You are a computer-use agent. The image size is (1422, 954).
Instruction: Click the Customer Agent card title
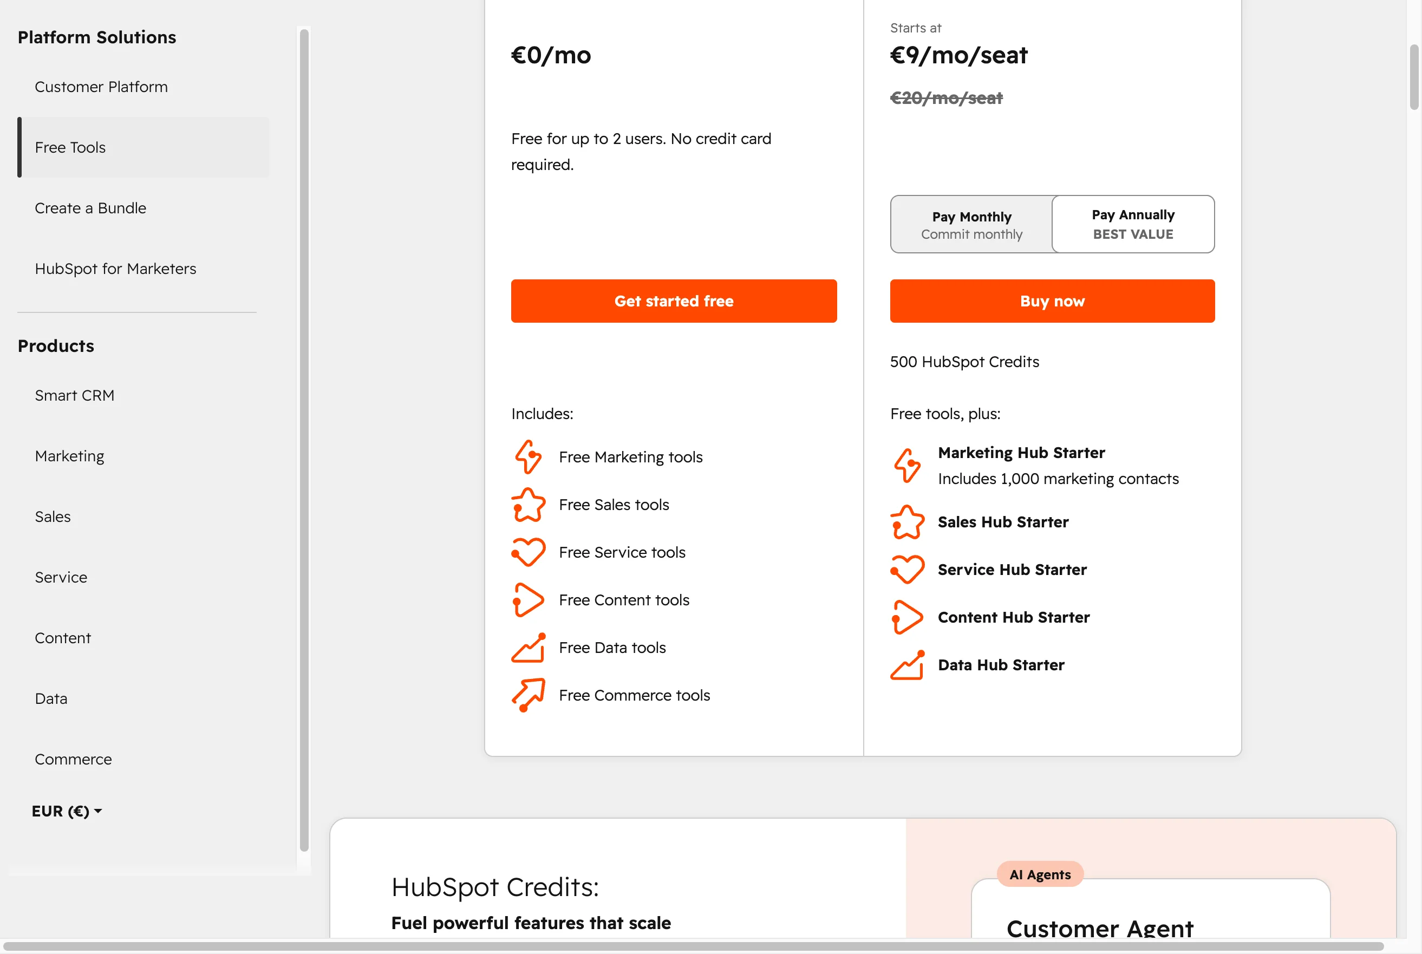coord(1099,929)
